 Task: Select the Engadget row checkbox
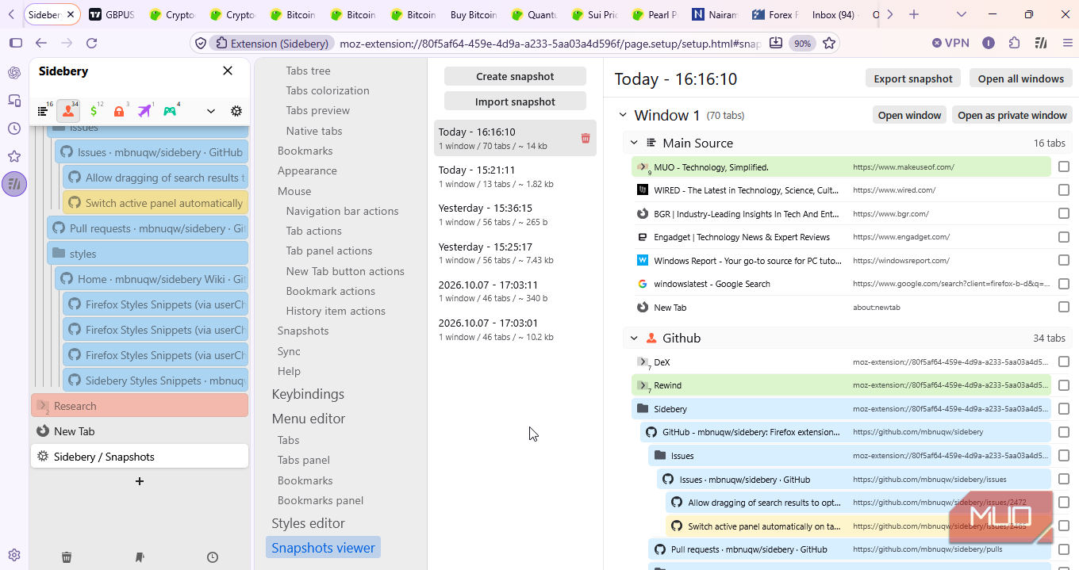[1064, 237]
